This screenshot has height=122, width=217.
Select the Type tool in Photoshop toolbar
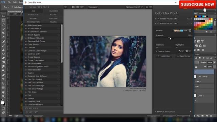click(3, 79)
